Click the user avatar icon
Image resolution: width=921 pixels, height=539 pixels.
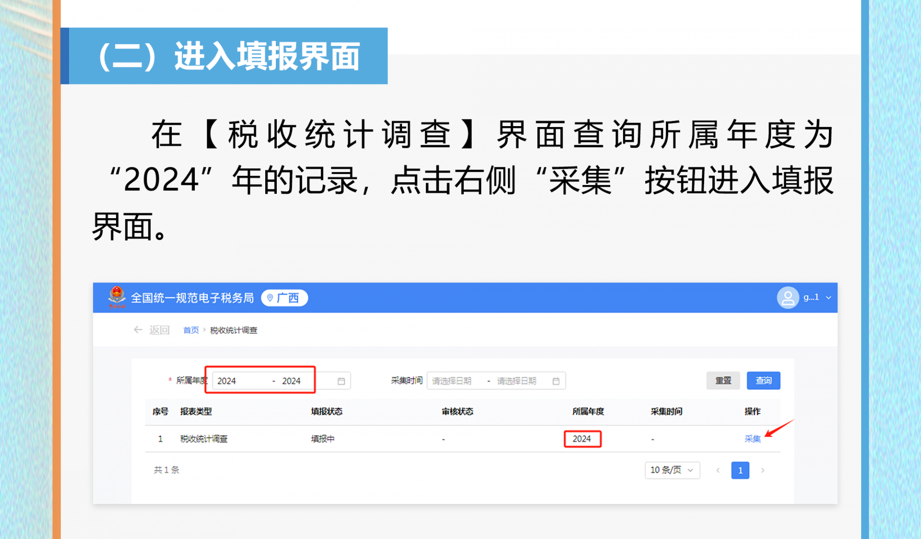(x=787, y=298)
